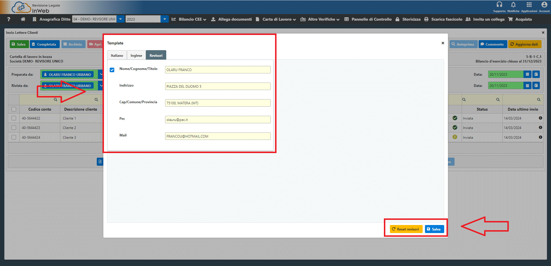Viewport: 551px width, 266px height.
Task: Check the row checkbox for 40-5644424
Action: (14, 137)
